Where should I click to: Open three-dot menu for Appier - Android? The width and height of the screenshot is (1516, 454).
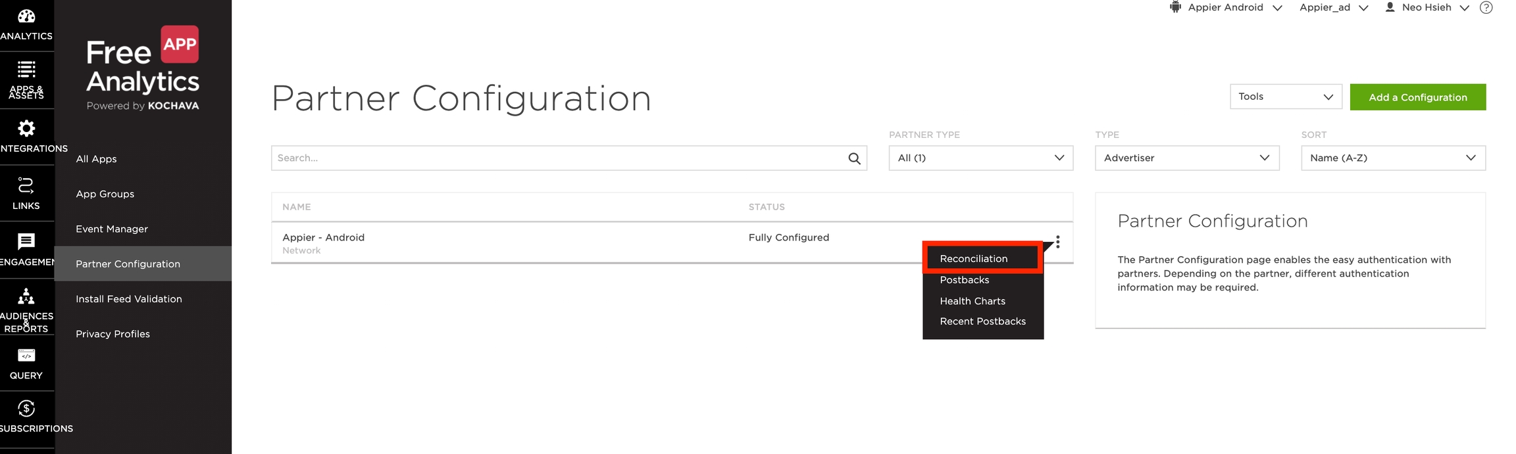[1057, 242]
